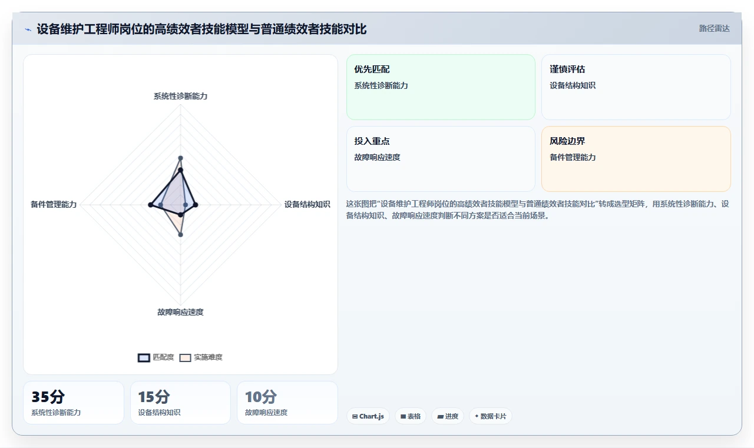Click the 备件管理能力 radar axis label

[x=54, y=204]
